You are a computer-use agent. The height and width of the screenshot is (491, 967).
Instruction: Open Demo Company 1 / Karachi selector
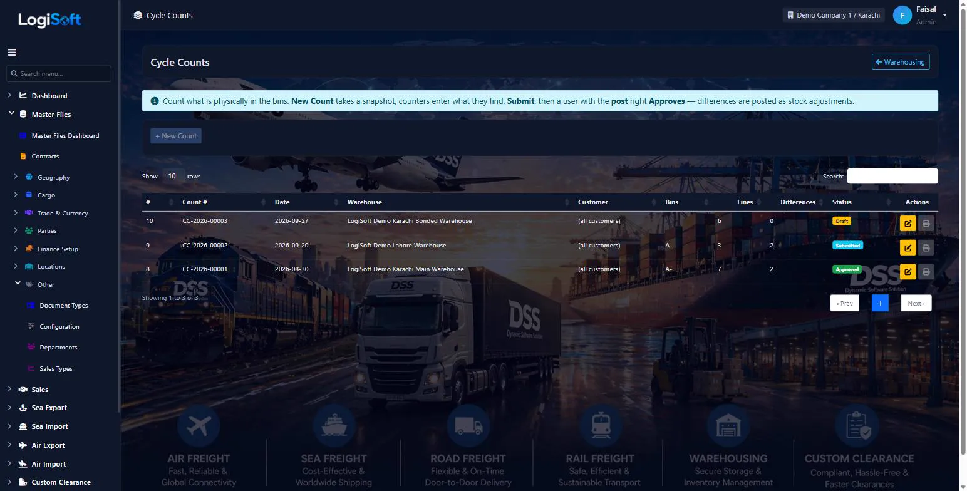pos(834,15)
